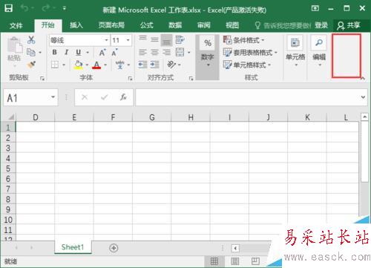Viewport: 371px width, 268px height.
Task: Expand the formula bar chevron
Action: coord(363,97)
